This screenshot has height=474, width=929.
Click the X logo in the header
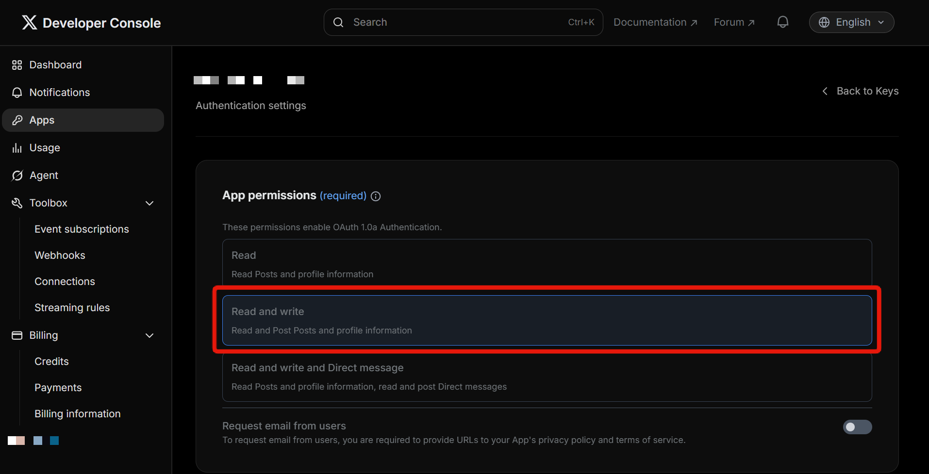[x=29, y=22]
